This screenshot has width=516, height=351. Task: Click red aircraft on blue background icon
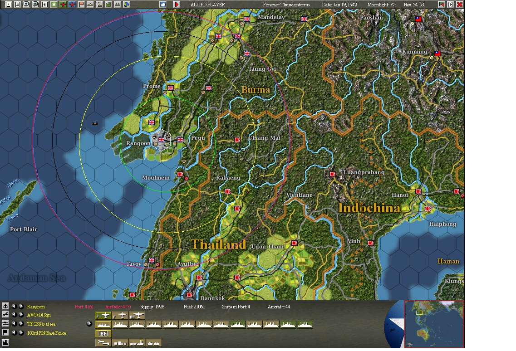click(x=72, y=4)
